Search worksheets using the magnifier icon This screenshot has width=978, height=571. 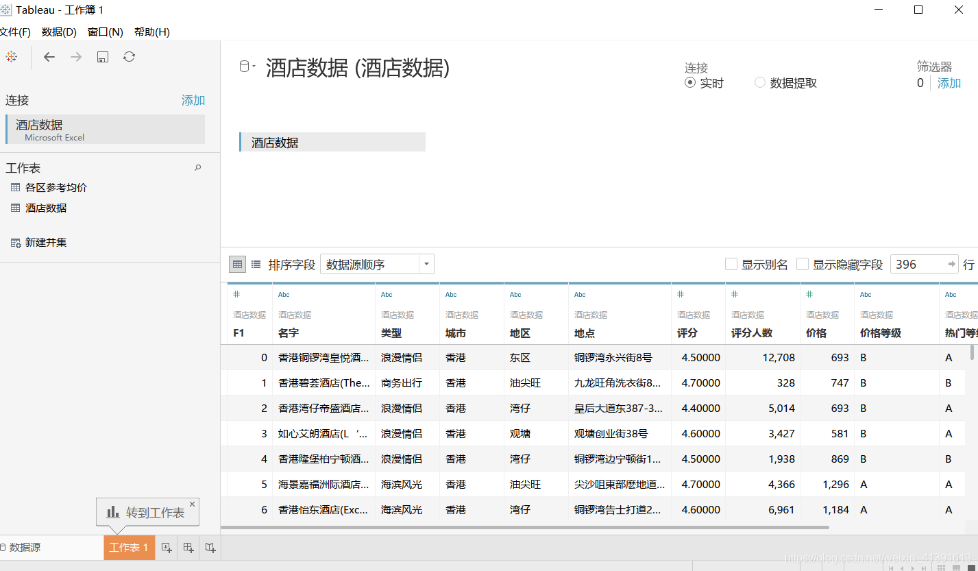198,167
